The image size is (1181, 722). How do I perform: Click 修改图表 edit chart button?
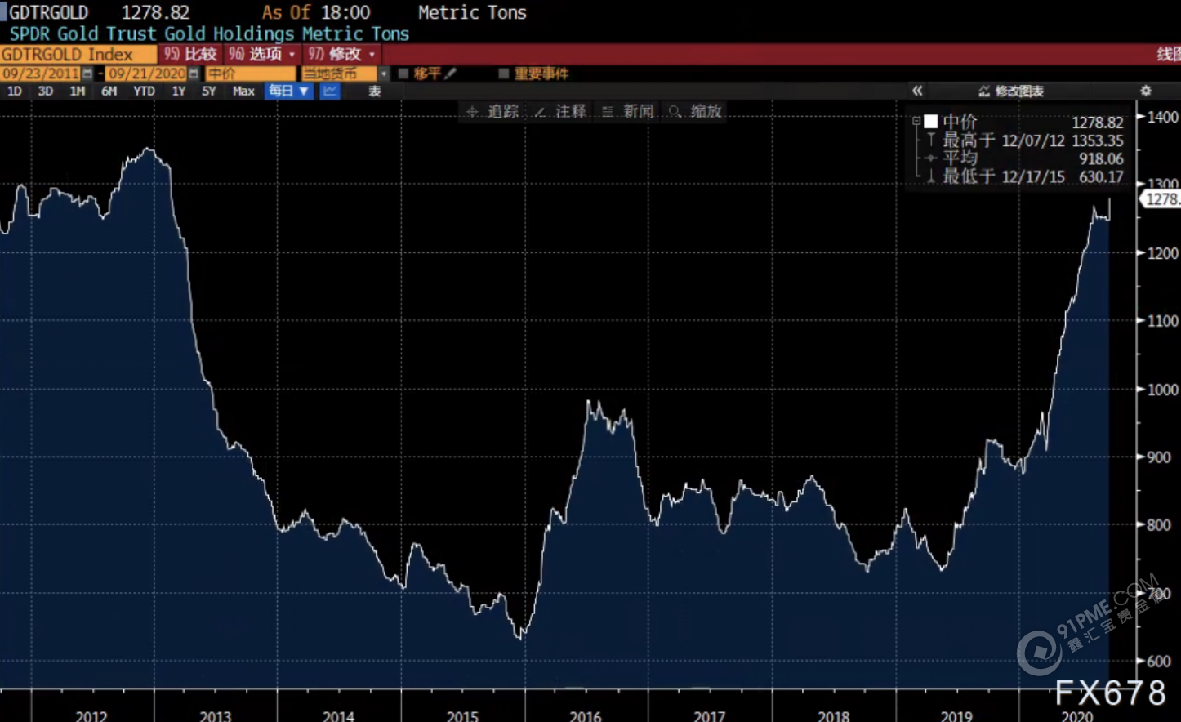pyautogui.click(x=1011, y=91)
